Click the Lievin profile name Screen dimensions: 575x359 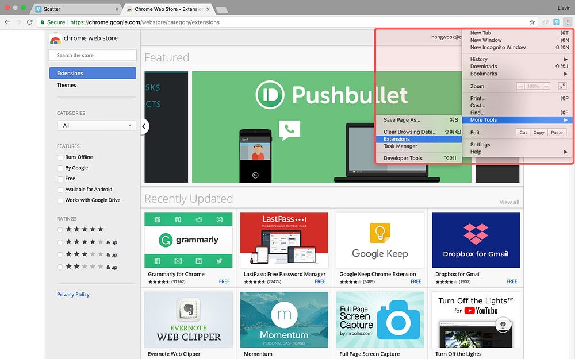point(564,7)
